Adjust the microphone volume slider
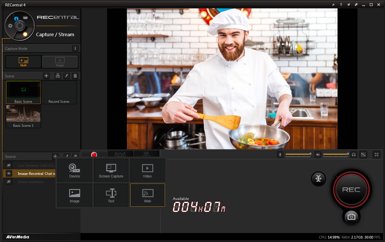This screenshot has height=242, width=385. point(298,155)
